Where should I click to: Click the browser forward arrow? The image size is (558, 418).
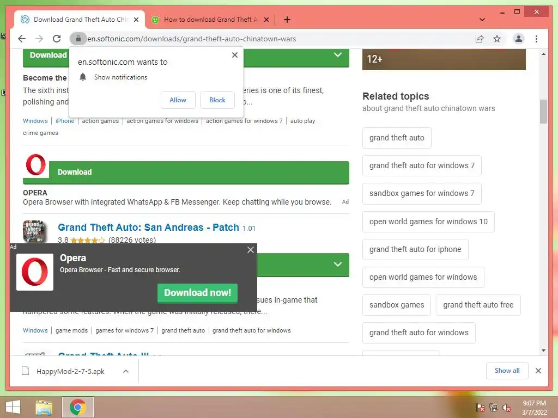[x=39, y=39]
